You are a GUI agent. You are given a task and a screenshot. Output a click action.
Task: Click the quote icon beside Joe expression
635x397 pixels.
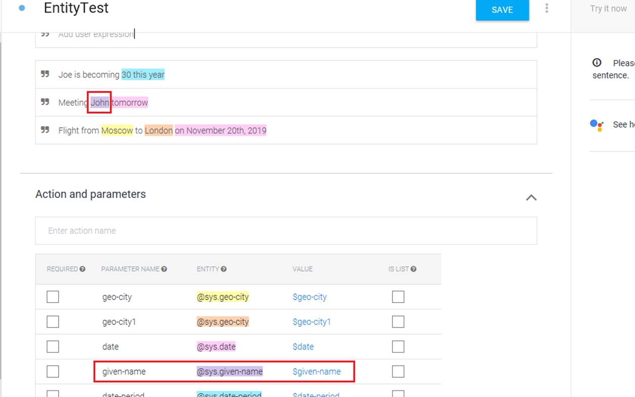[x=45, y=74]
